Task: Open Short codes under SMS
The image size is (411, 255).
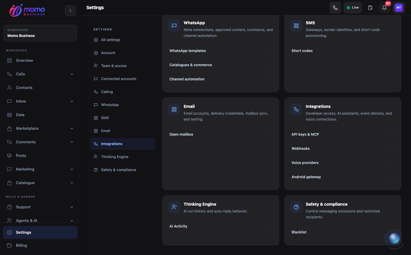Action: (x=343, y=51)
